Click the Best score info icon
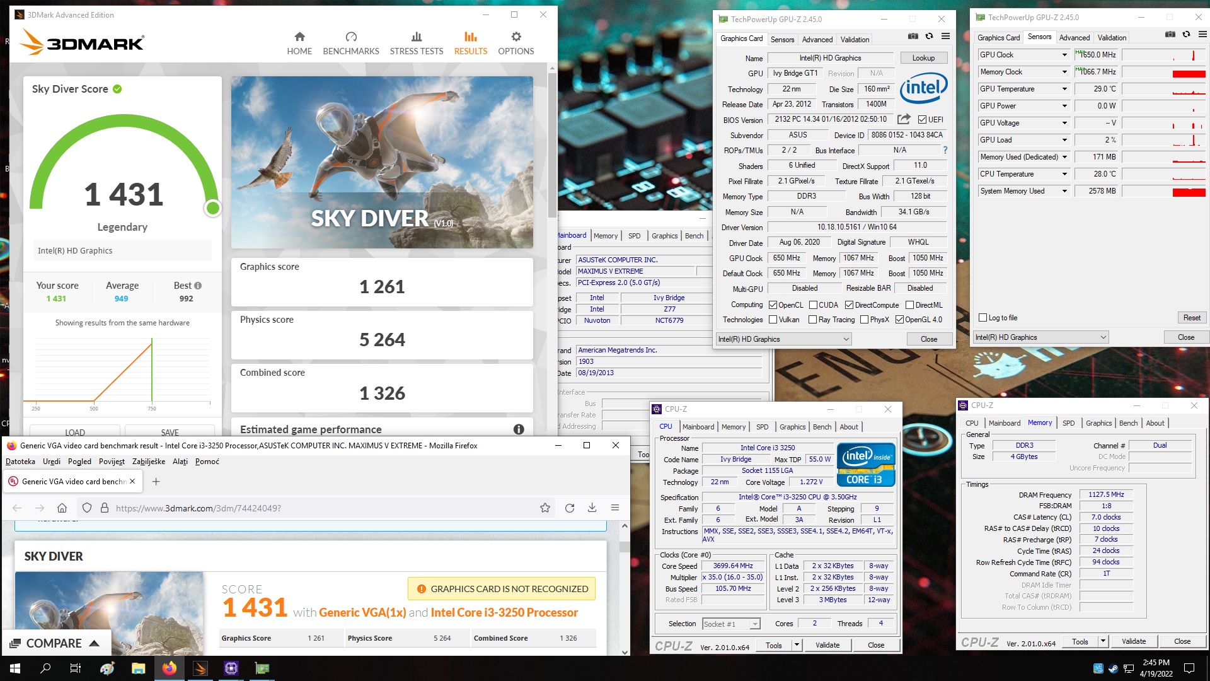The image size is (1210, 681). pyautogui.click(x=198, y=286)
